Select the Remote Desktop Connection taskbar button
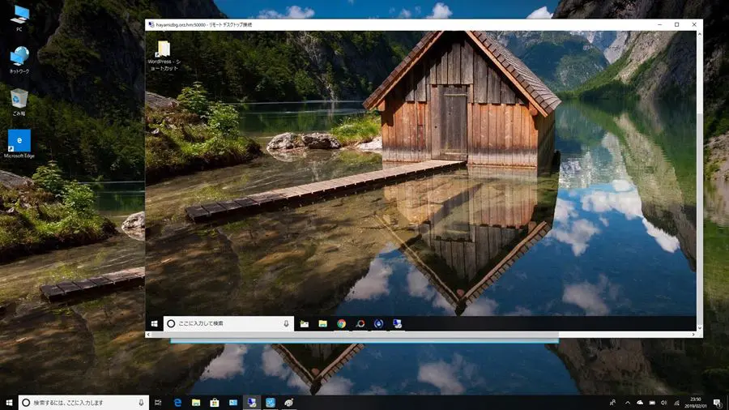 [x=252, y=402]
